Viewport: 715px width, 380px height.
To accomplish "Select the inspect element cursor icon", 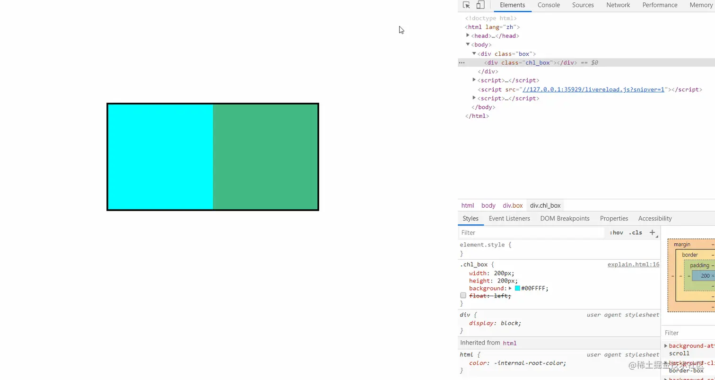I will [x=467, y=5].
